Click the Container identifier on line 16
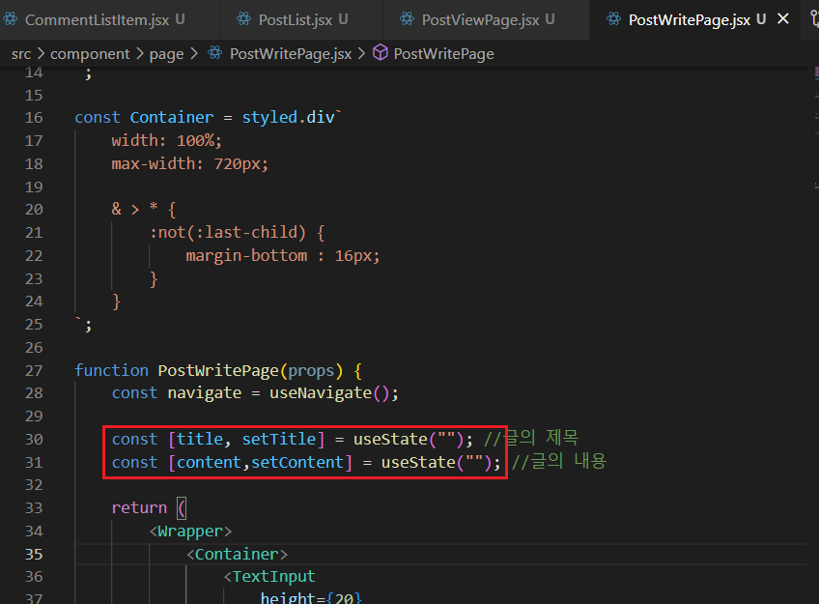 click(171, 117)
